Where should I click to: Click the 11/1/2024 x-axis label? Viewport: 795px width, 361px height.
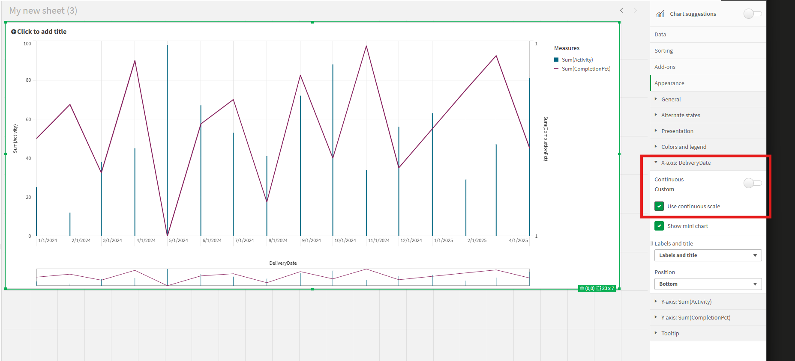click(x=378, y=240)
